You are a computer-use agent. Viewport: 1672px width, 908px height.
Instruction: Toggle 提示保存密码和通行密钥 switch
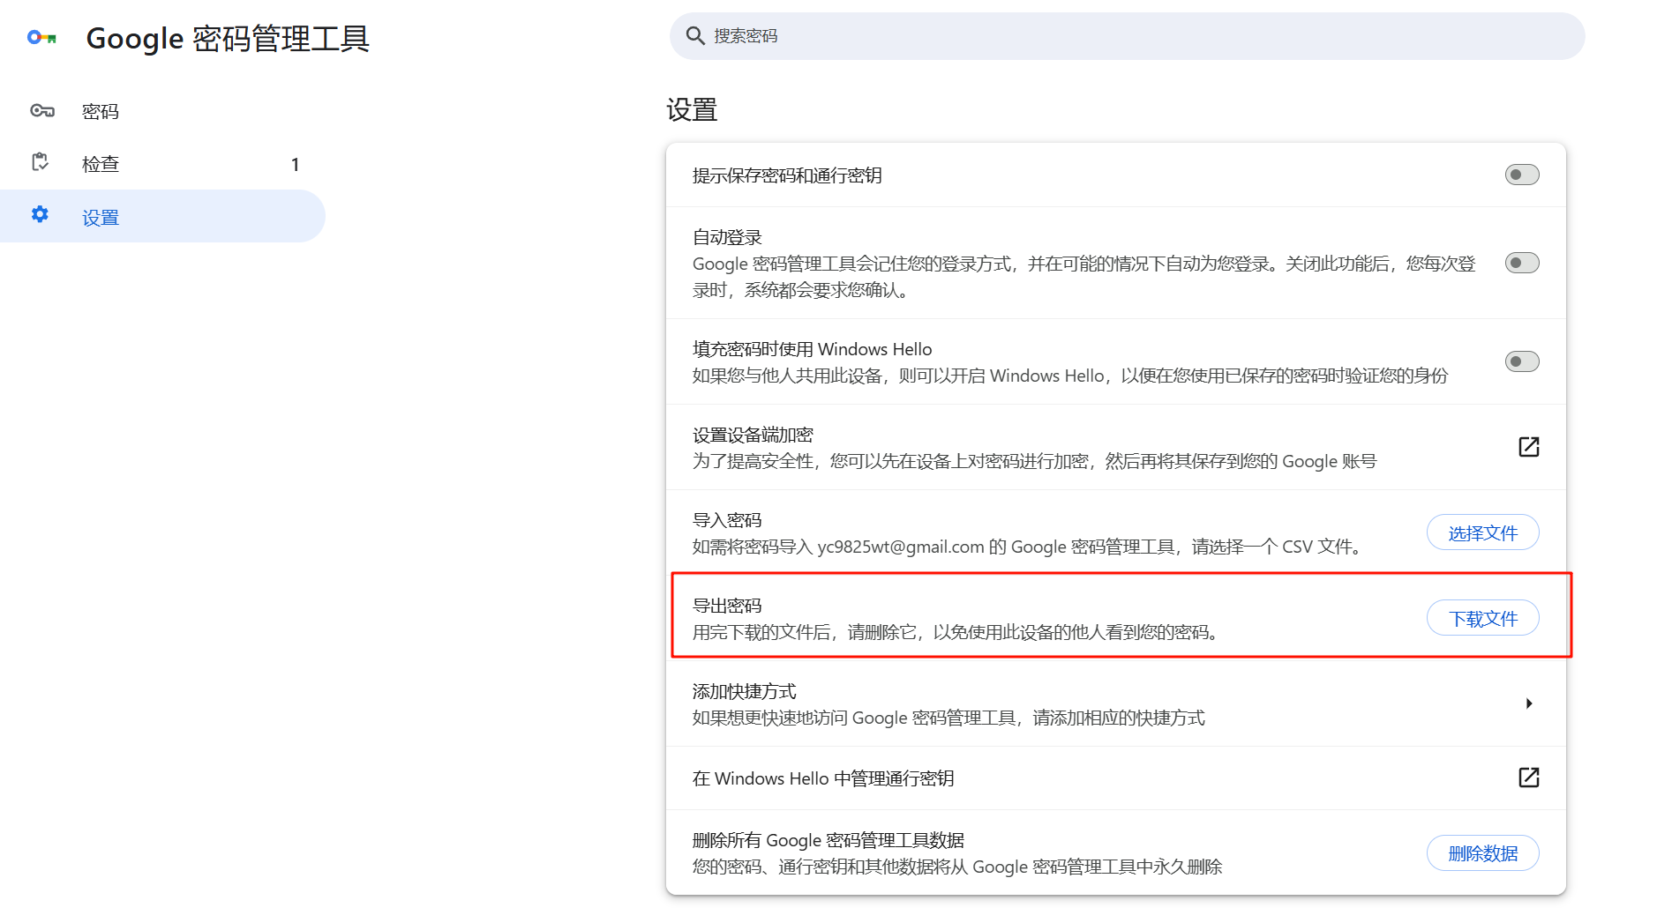click(x=1522, y=175)
